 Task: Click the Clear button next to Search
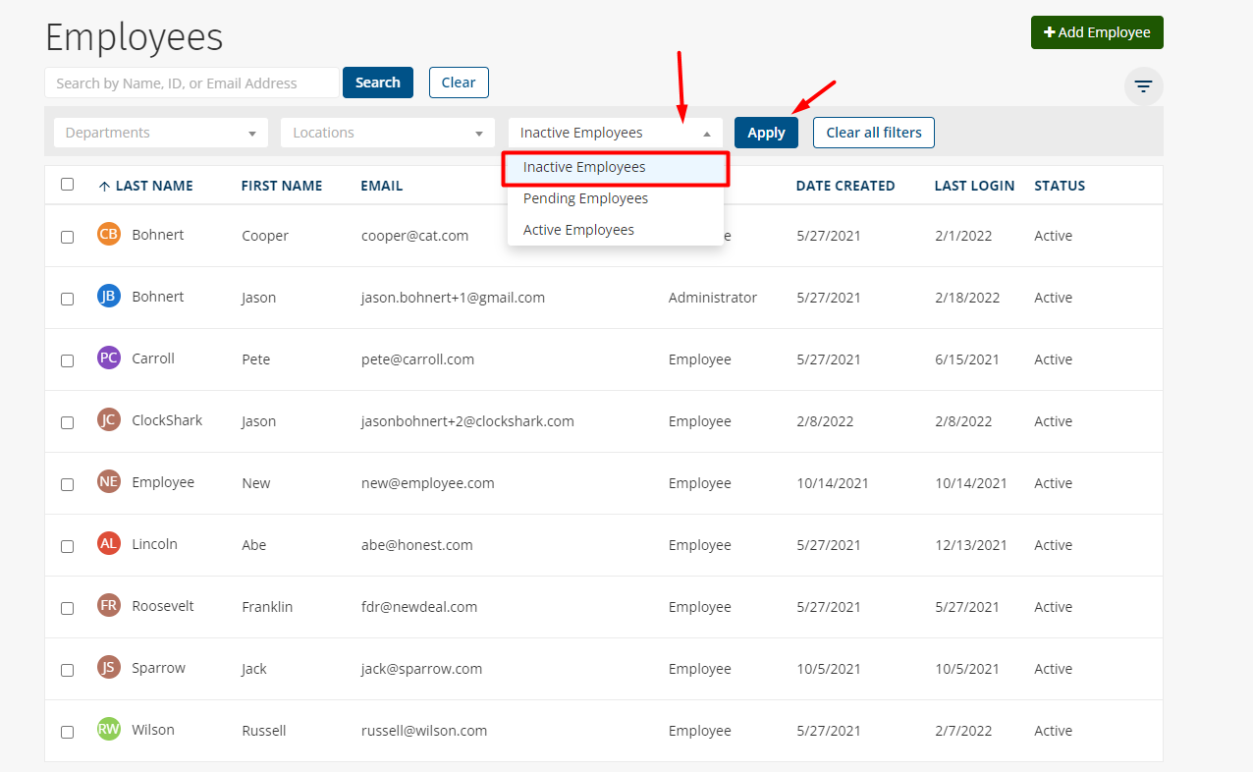459,83
